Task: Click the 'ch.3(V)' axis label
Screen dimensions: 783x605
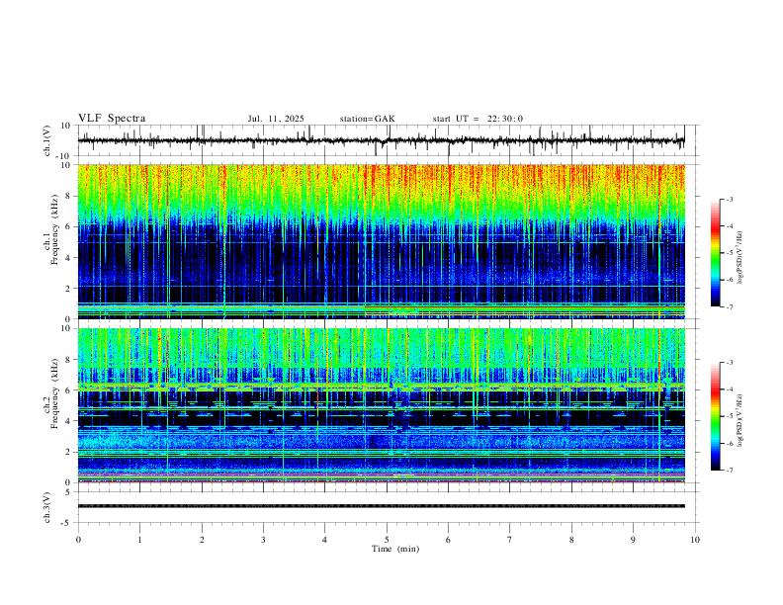Action: click(x=47, y=508)
